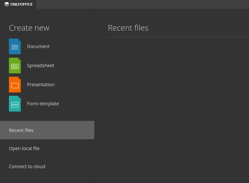Click the empty title bar area beside ONLYOFFICE tab

click(x=143, y=4)
